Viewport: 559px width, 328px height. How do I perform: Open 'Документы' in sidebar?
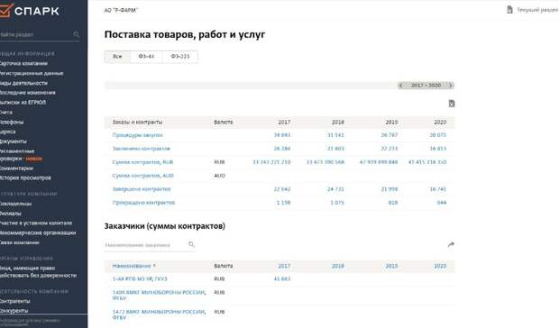pos(14,141)
